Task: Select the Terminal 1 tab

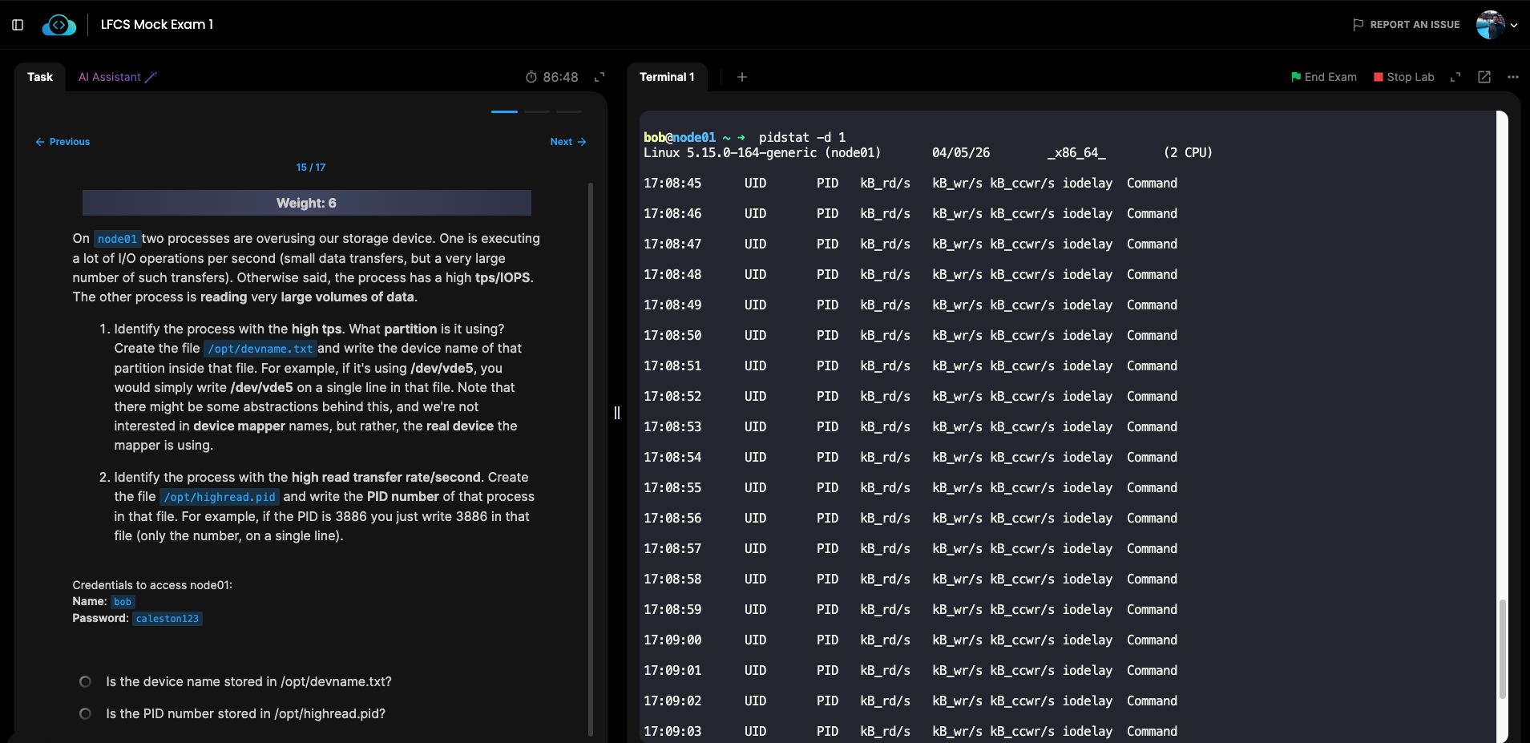Action: [x=666, y=77]
